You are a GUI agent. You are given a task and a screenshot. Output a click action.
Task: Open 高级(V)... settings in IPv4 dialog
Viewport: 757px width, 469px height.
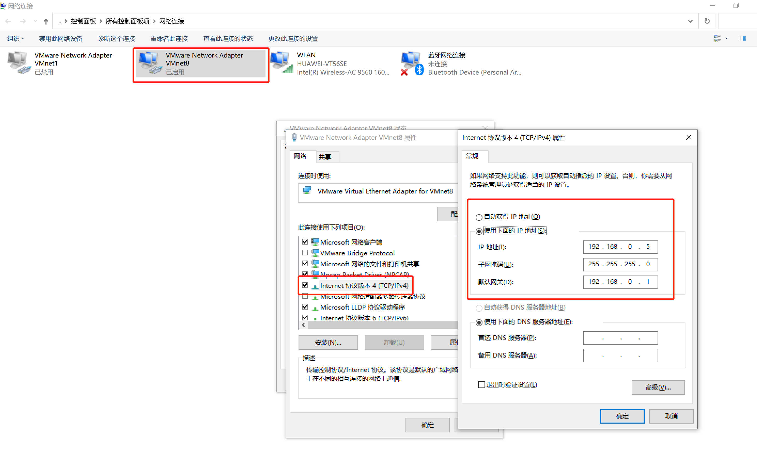[658, 387]
